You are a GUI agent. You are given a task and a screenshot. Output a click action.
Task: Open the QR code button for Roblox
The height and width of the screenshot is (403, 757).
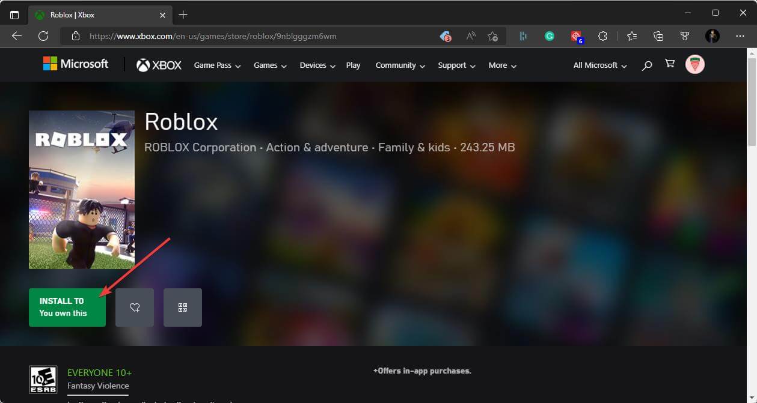(x=183, y=307)
